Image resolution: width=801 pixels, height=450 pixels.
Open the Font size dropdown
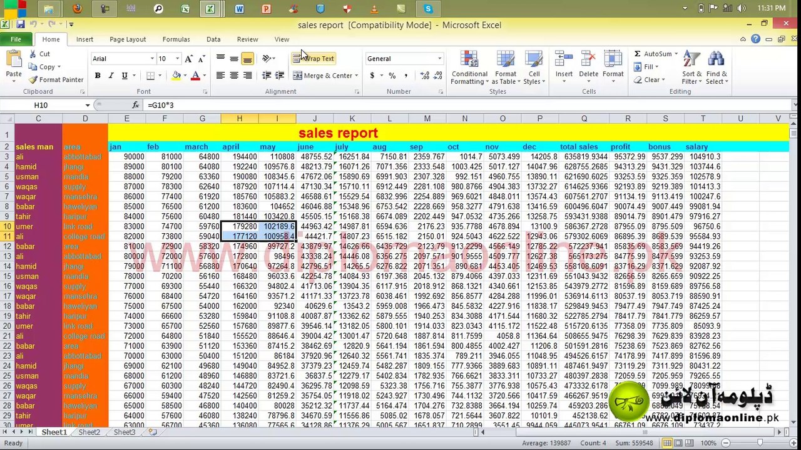tap(177, 59)
